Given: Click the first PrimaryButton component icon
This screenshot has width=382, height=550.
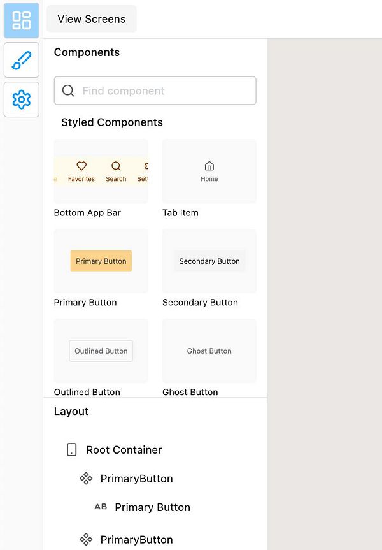Looking at the screenshot, I should (86, 479).
